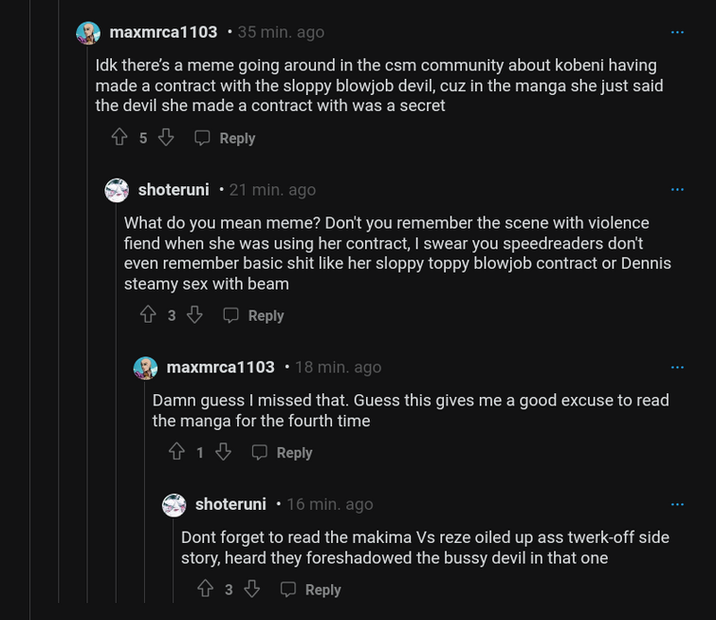Open options menu on 16 min. ago comment

[x=677, y=504]
